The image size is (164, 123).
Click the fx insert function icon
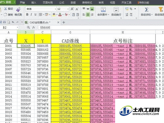click(33, 28)
